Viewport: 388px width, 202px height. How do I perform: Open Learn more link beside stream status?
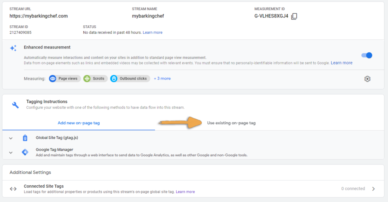point(152,33)
